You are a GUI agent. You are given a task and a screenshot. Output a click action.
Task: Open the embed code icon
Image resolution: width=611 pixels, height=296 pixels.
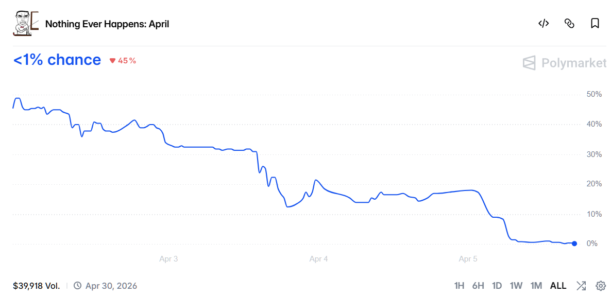tap(544, 23)
